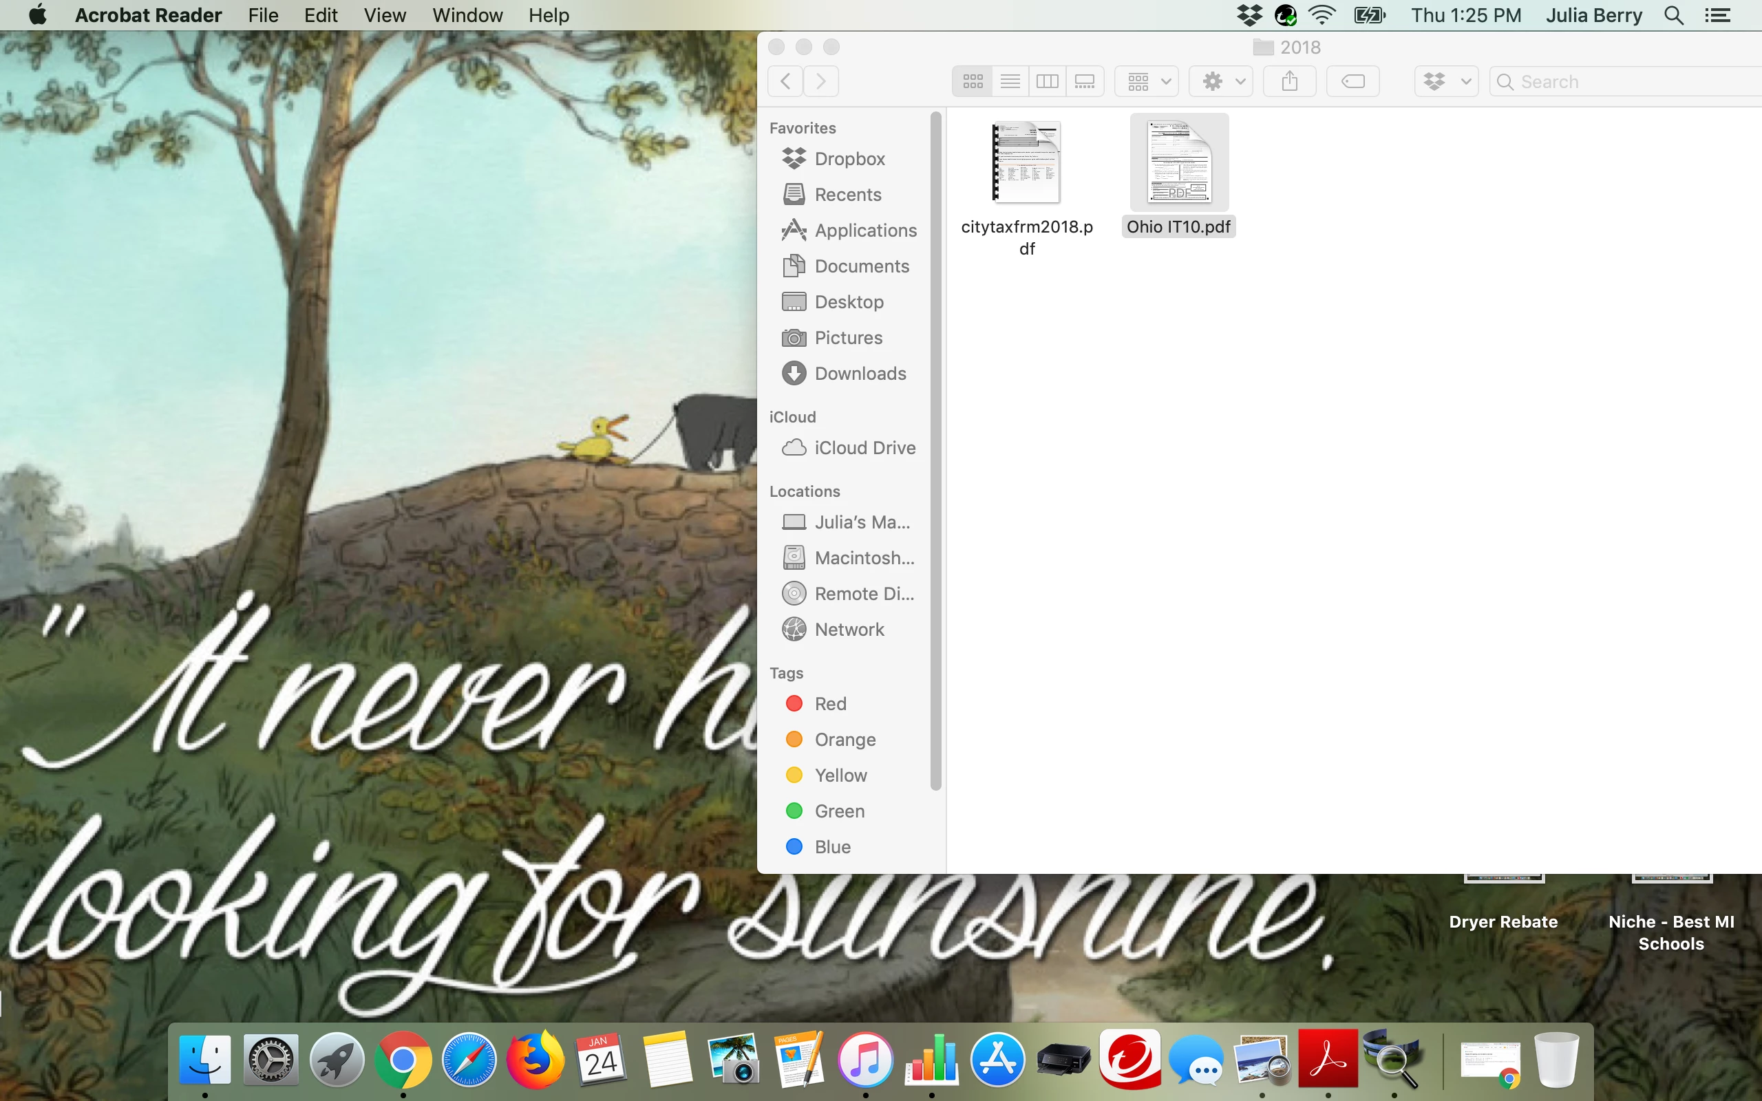Screen dimensions: 1762x1101
Task: Select Applications in the sidebar
Action: pyautogui.click(x=865, y=230)
